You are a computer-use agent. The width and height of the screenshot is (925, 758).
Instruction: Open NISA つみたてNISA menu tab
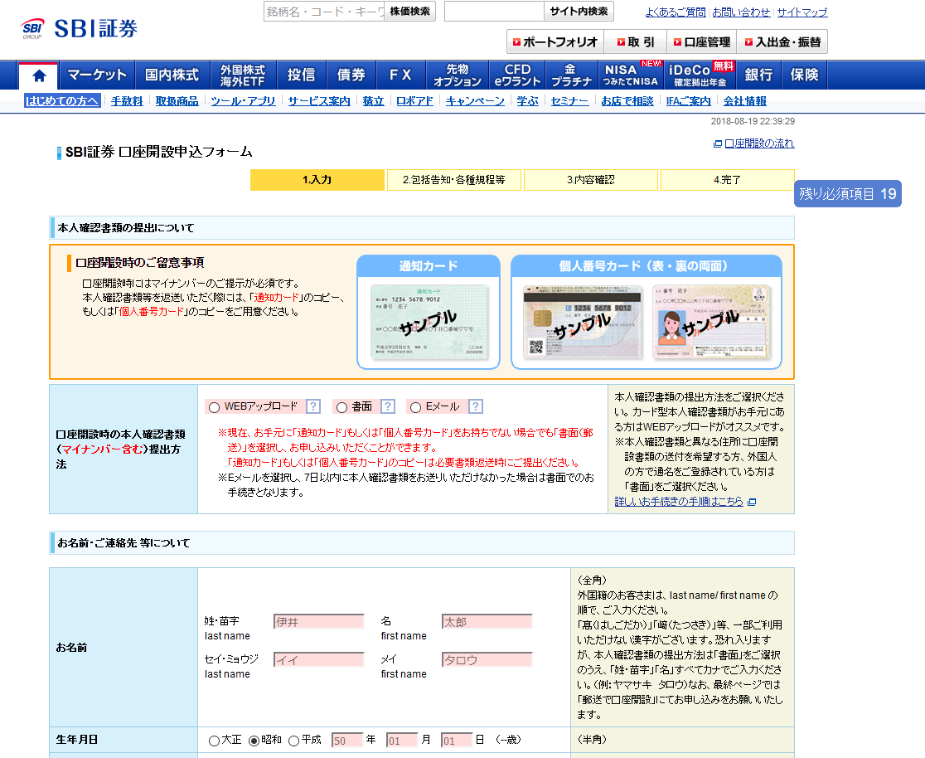pos(631,75)
